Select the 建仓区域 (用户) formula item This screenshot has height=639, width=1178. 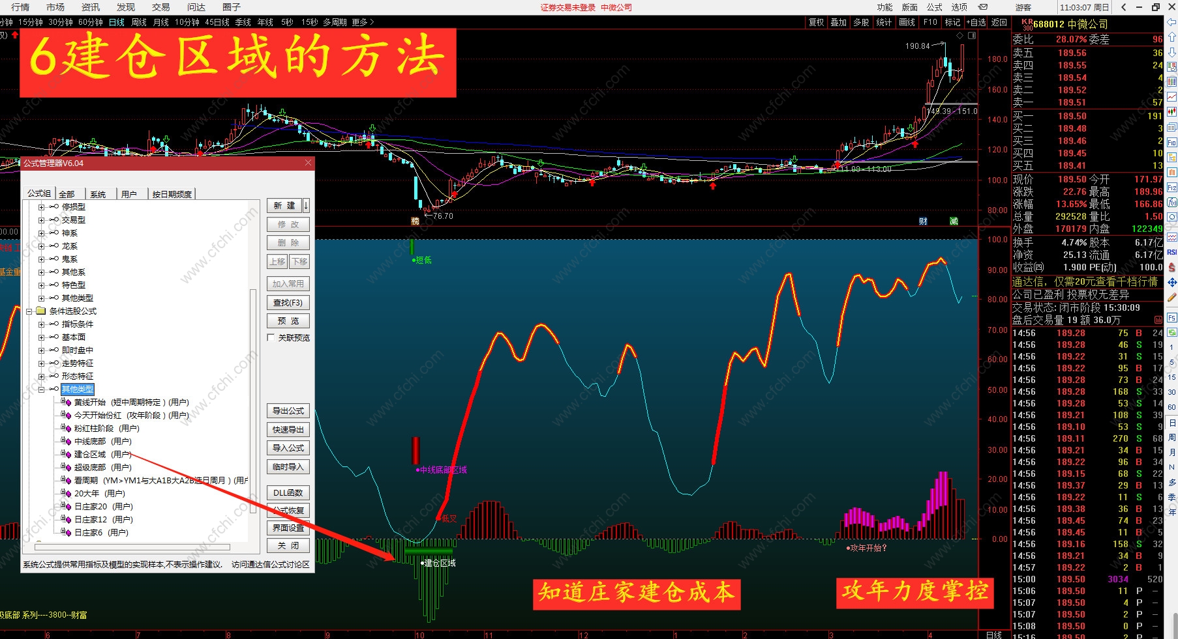pyautogui.click(x=103, y=454)
